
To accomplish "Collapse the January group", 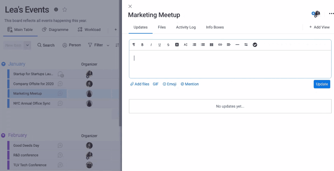I will click(x=4, y=64).
